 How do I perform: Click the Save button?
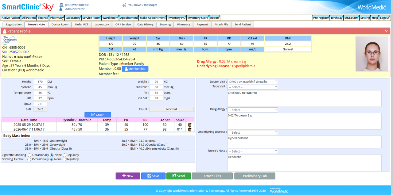(x=153, y=176)
